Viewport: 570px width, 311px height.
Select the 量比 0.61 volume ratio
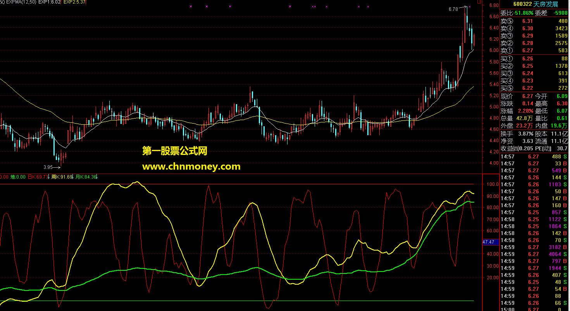[562, 118]
